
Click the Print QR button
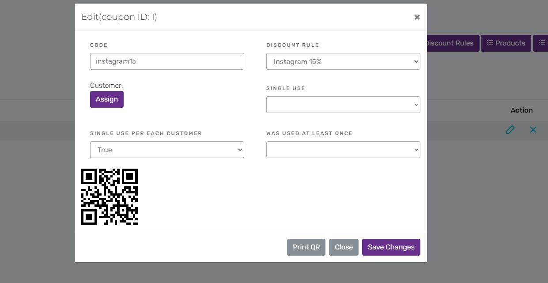(306, 247)
